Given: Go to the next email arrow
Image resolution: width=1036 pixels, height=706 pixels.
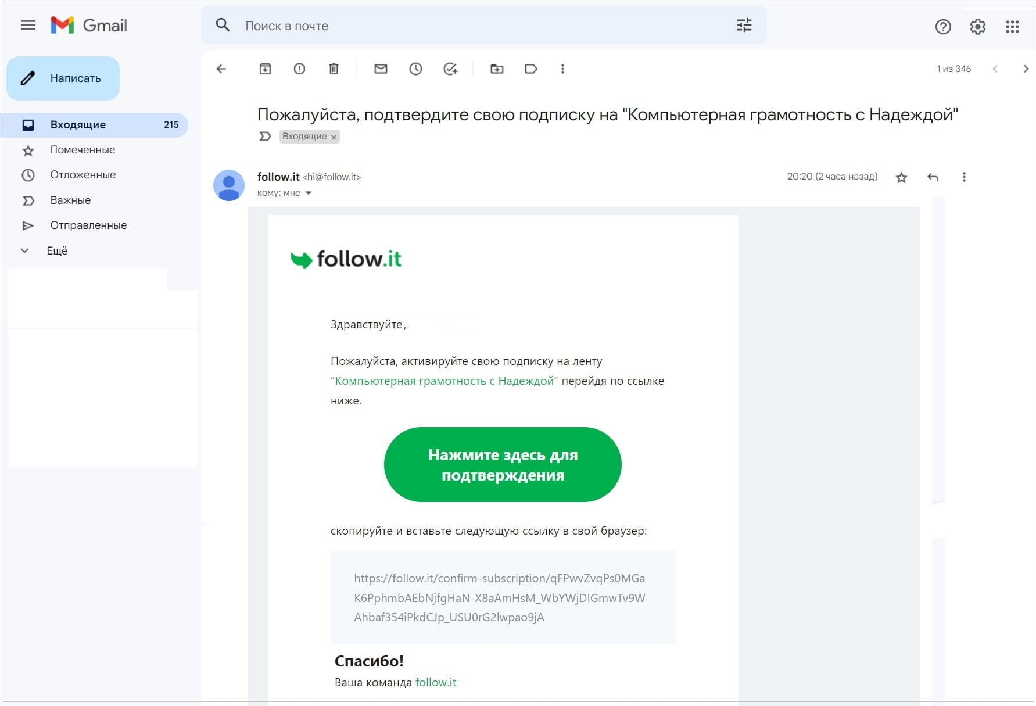Looking at the screenshot, I should [1026, 69].
